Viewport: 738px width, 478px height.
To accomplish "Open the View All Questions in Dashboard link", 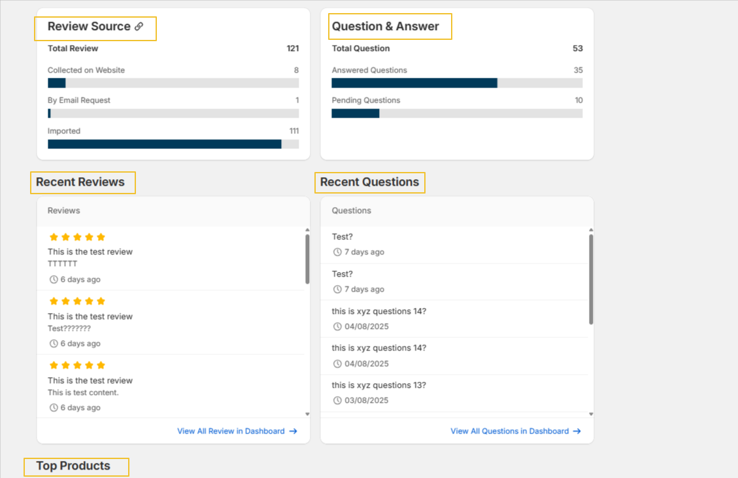I will click(x=509, y=432).
